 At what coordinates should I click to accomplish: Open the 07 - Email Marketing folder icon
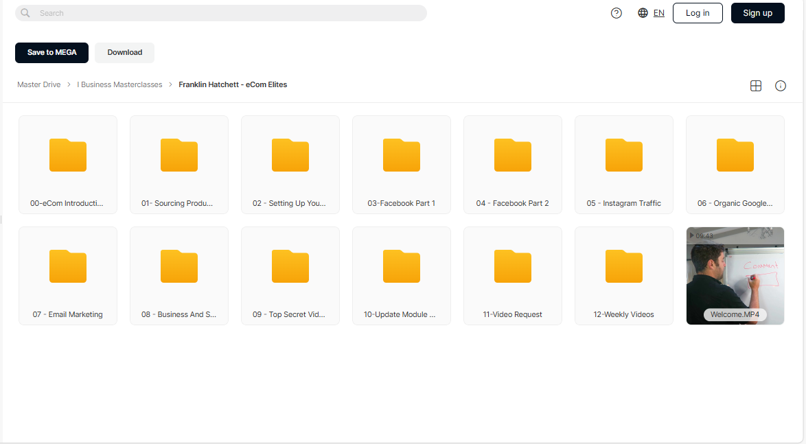click(68, 266)
